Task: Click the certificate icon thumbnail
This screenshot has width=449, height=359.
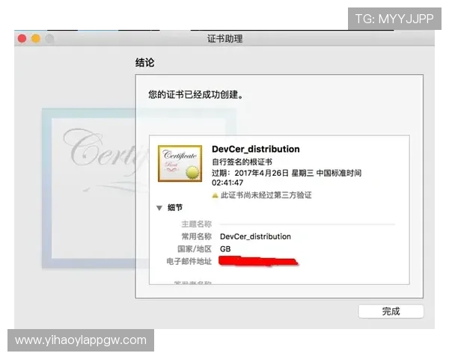Action: pos(180,163)
